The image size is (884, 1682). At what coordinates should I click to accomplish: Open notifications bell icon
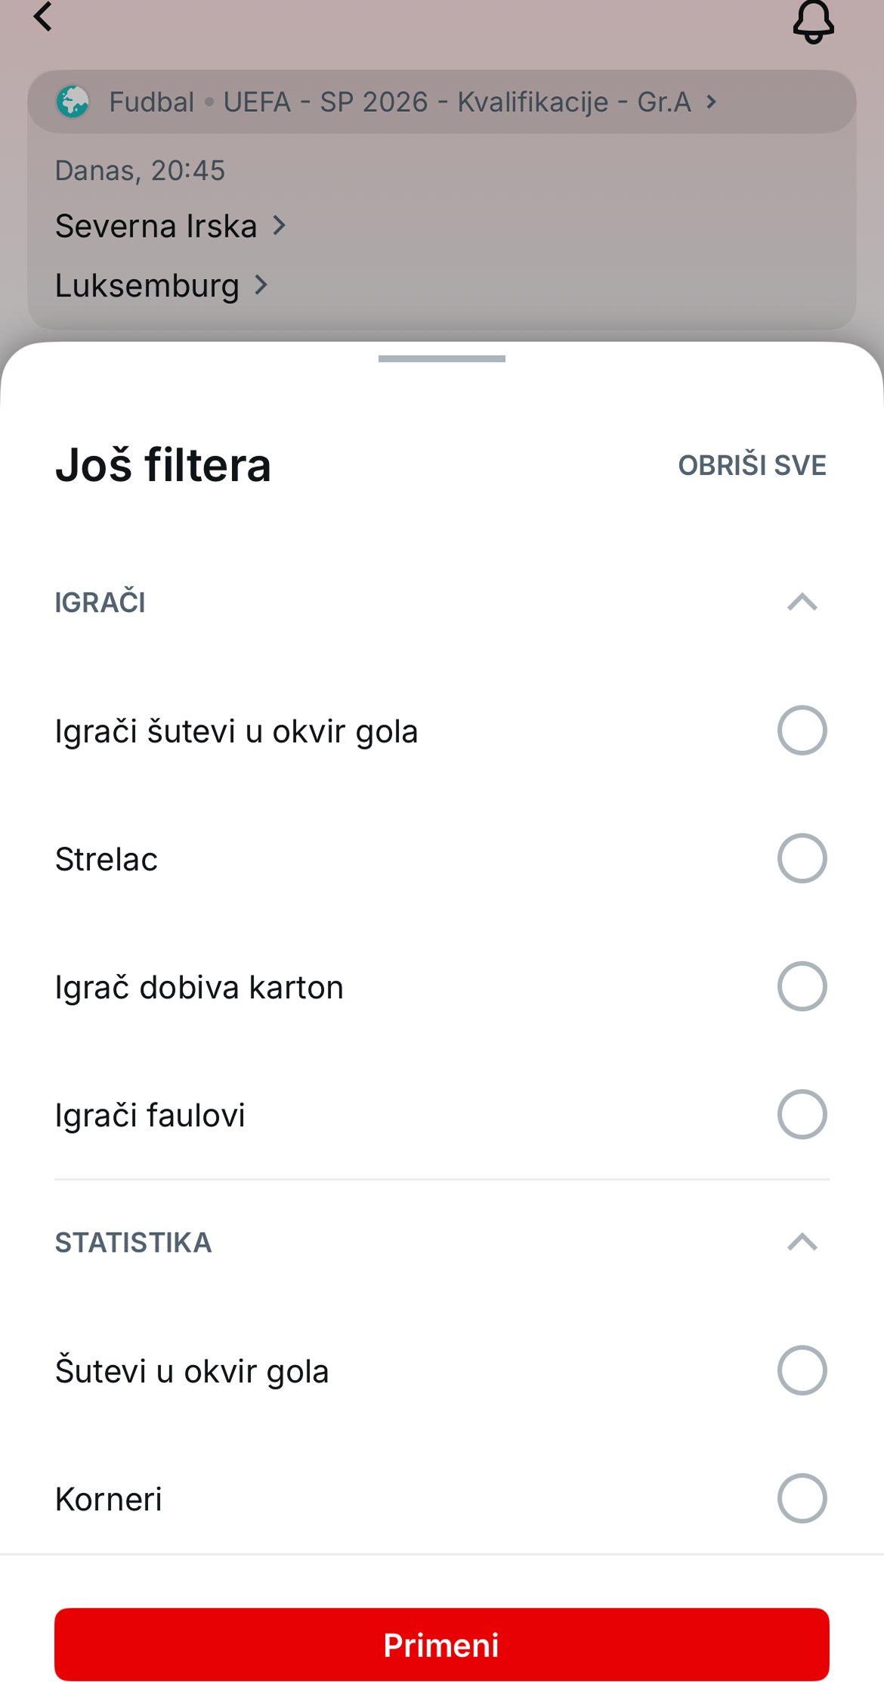click(813, 21)
